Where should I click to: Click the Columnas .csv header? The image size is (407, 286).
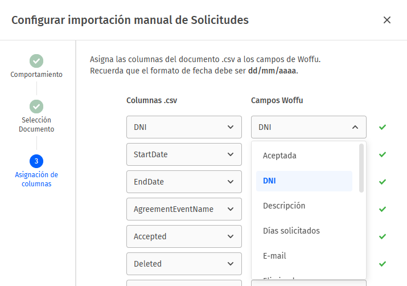pos(151,100)
